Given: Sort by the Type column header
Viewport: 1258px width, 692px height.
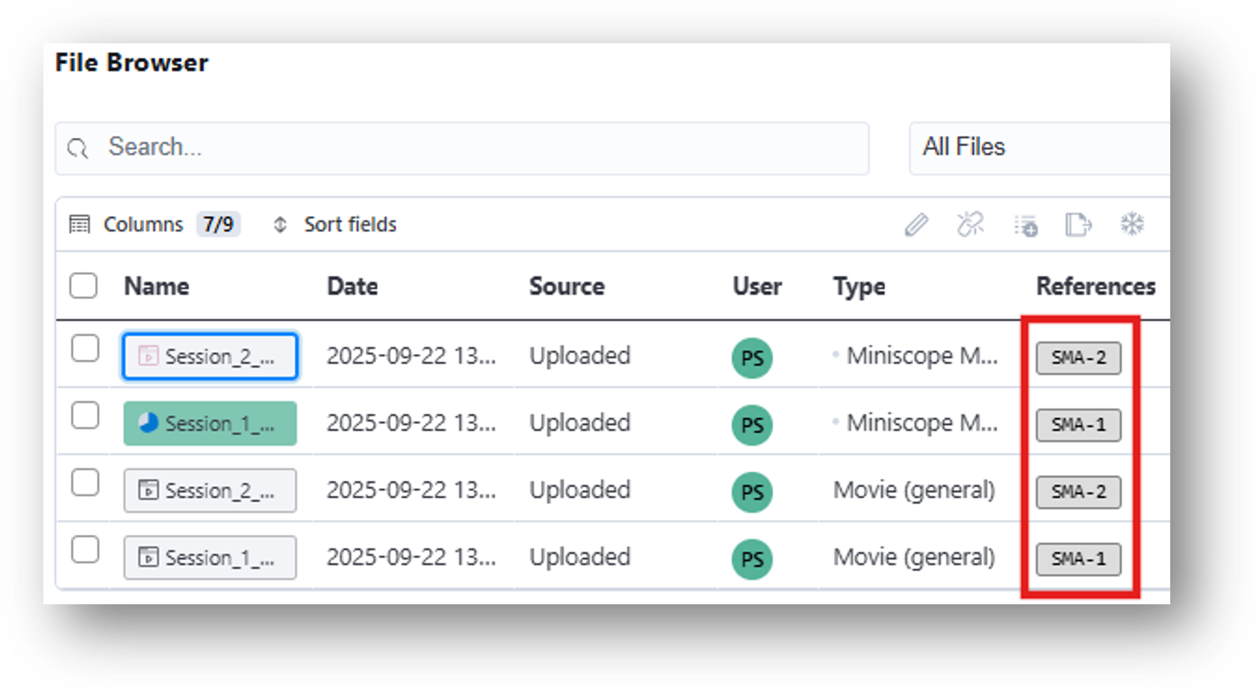Looking at the screenshot, I should click(x=859, y=287).
